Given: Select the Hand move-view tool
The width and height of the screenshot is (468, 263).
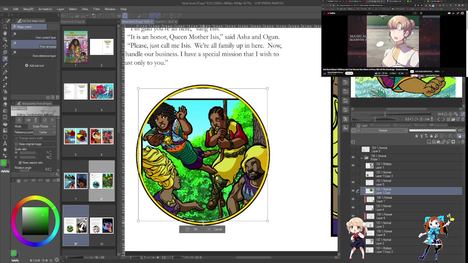Looking at the screenshot, I should pyautogui.click(x=5, y=33).
